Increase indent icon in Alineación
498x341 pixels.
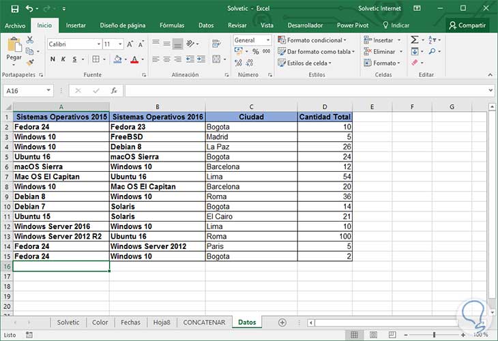tap(201, 59)
